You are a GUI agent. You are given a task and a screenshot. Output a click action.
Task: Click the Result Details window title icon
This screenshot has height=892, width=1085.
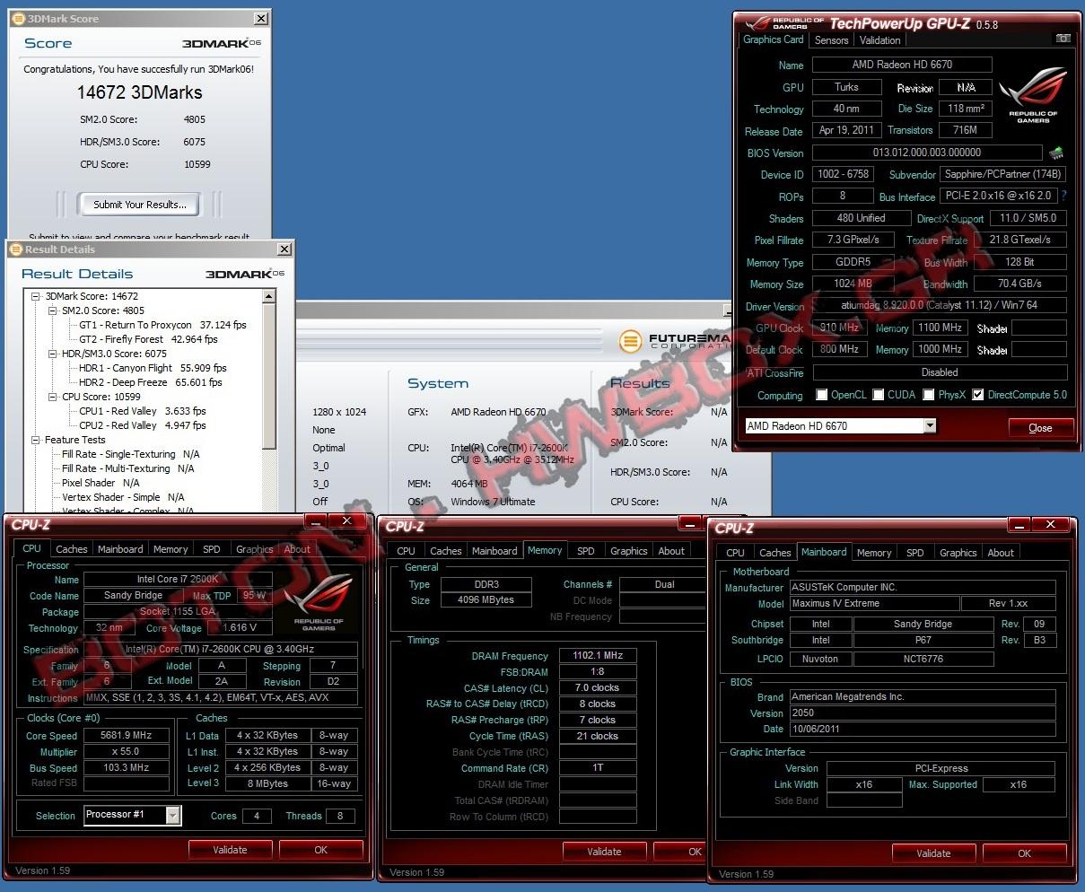[x=16, y=249]
